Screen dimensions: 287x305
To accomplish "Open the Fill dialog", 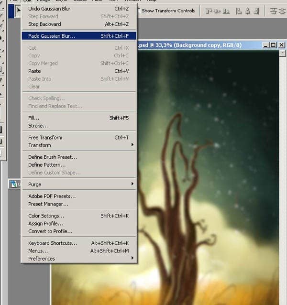I will tap(79, 118).
